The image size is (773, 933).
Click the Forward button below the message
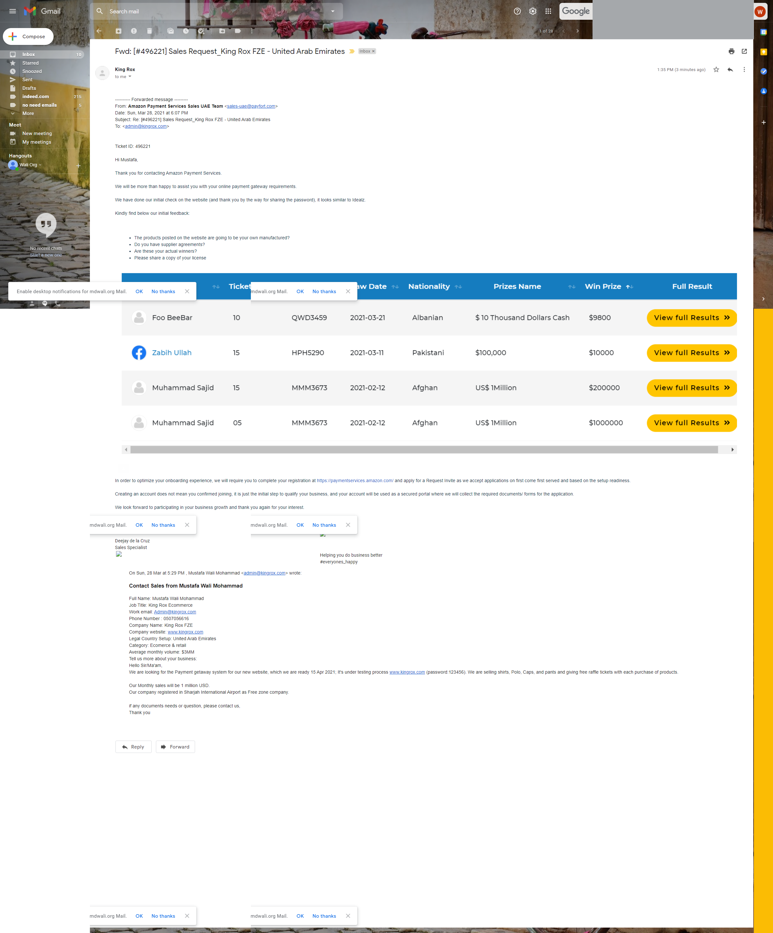coord(175,747)
